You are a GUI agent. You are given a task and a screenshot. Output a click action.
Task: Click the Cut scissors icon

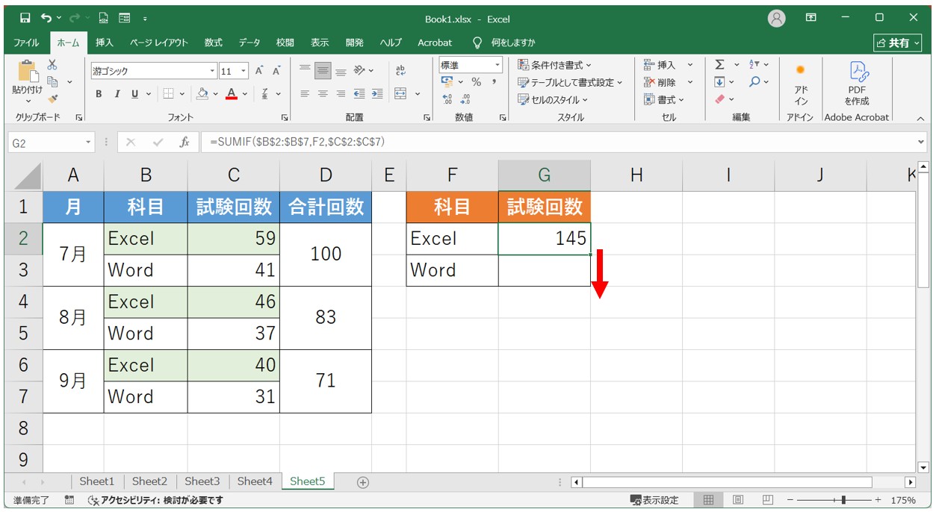pyautogui.click(x=52, y=65)
